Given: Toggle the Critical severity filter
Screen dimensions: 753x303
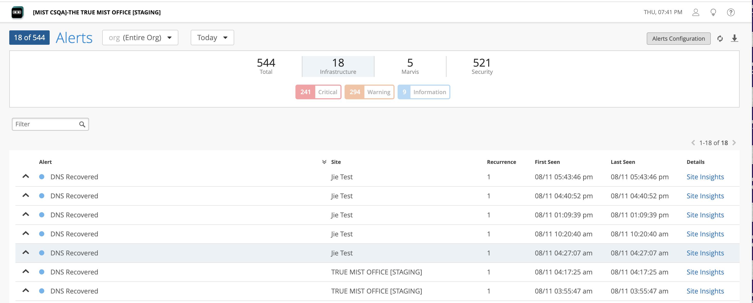Looking at the screenshot, I should [x=318, y=92].
